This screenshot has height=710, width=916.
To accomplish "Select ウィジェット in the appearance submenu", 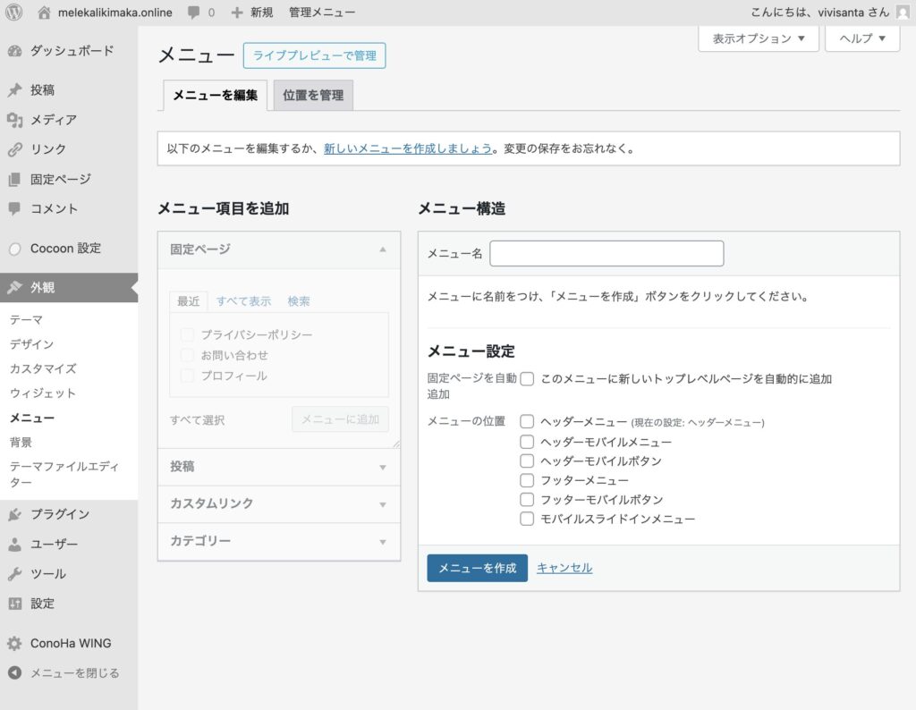I will (42, 393).
